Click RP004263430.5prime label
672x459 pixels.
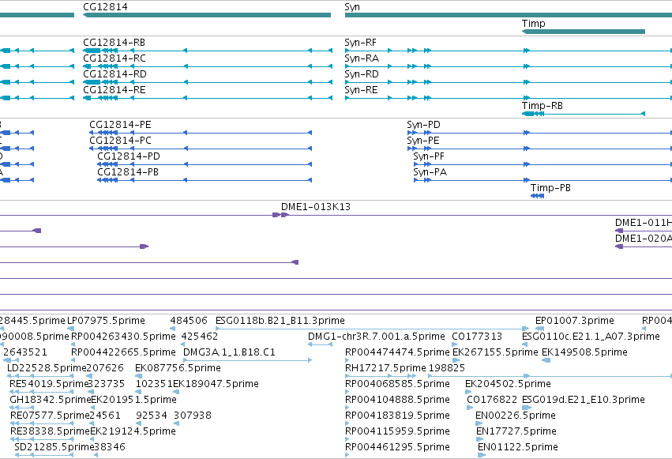123,337
